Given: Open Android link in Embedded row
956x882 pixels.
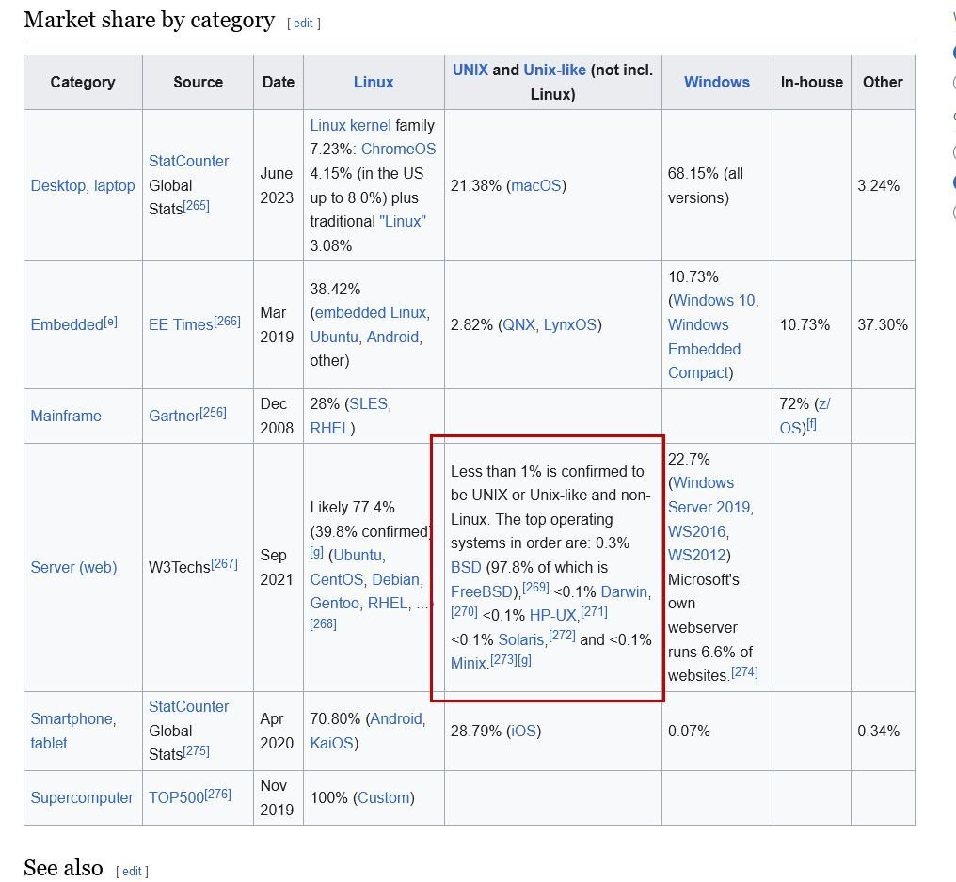Looking at the screenshot, I should pyautogui.click(x=394, y=337).
